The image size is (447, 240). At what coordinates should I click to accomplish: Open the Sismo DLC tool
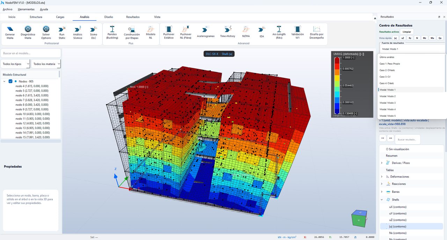[94, 32]
